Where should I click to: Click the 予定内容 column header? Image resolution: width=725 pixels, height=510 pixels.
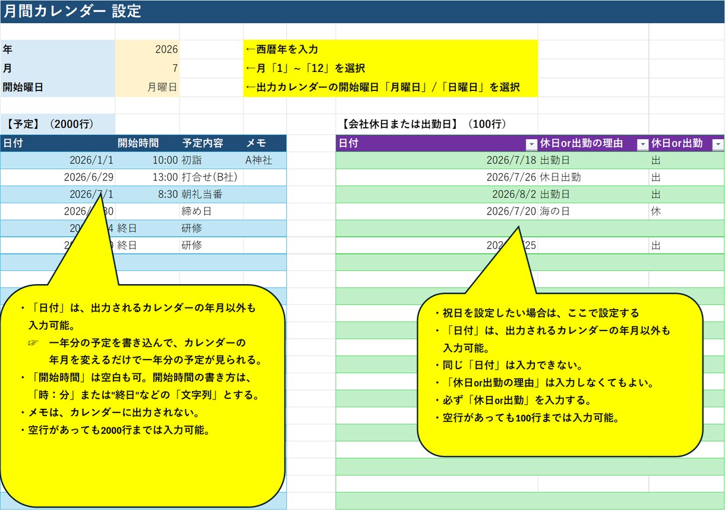[212, 143]
